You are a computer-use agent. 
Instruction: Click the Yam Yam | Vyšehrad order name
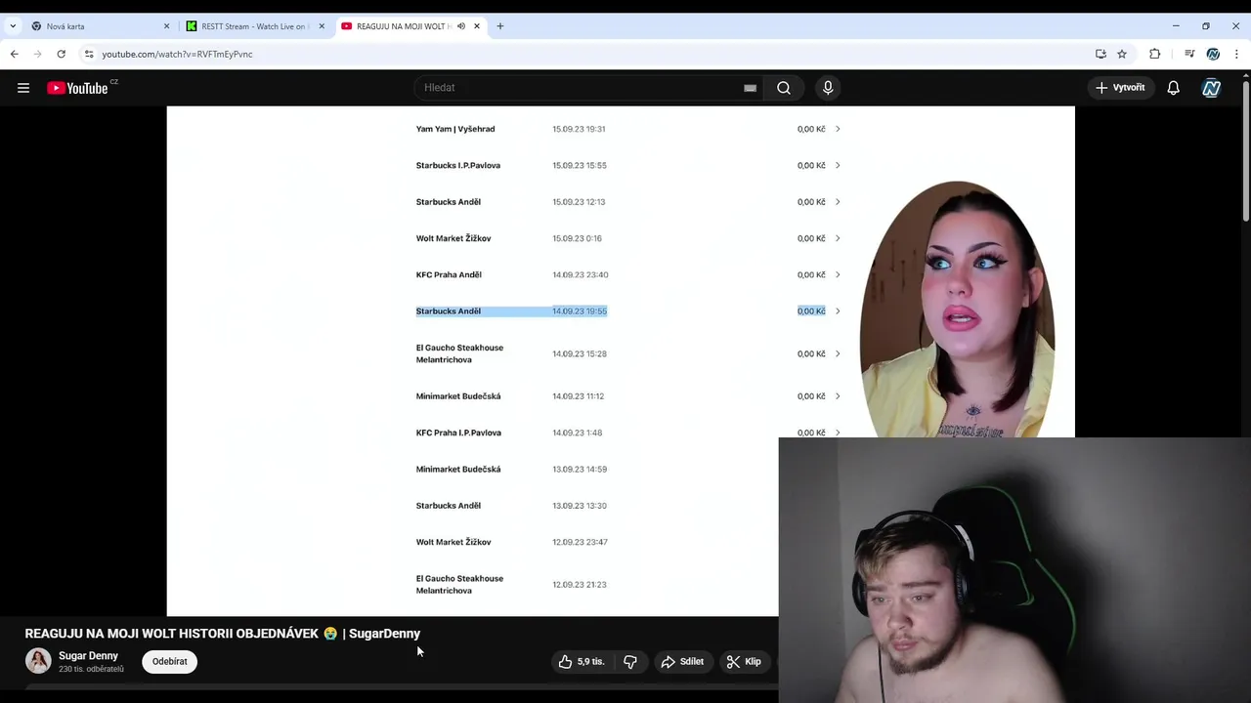[455, 129]
